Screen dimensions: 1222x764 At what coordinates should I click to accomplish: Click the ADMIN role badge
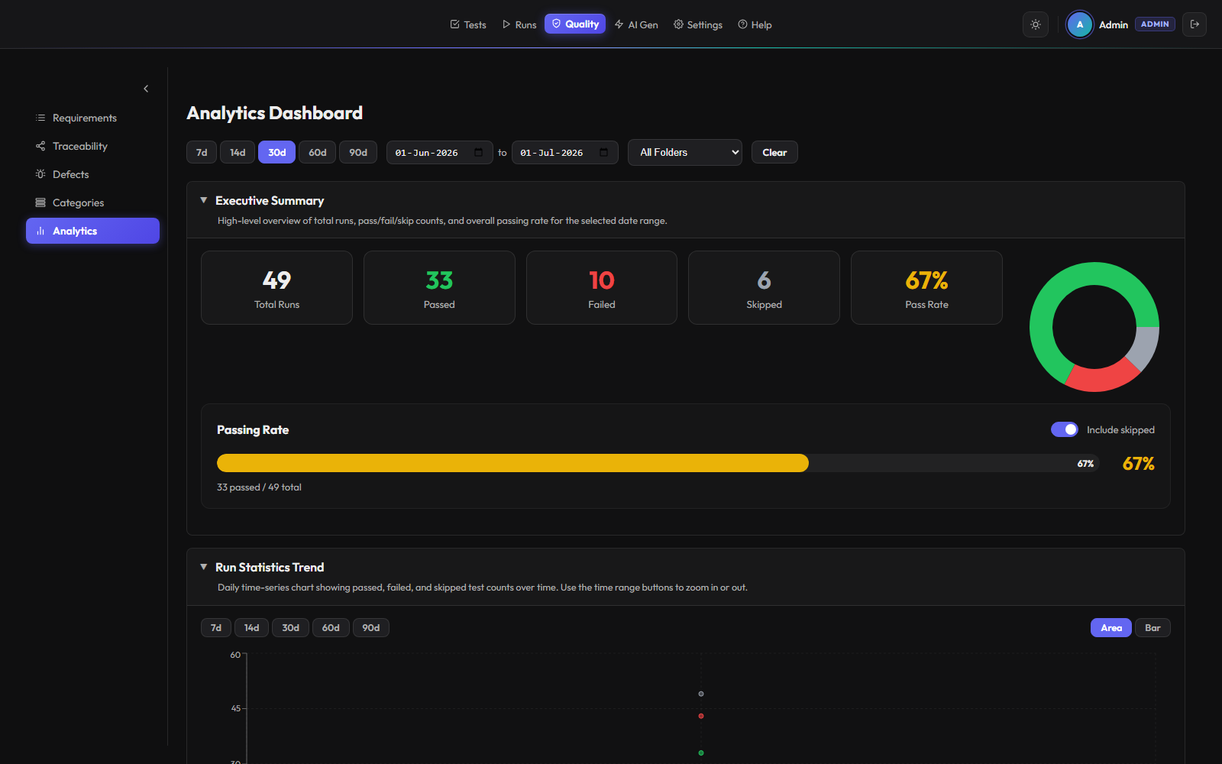click(1155, 24)
